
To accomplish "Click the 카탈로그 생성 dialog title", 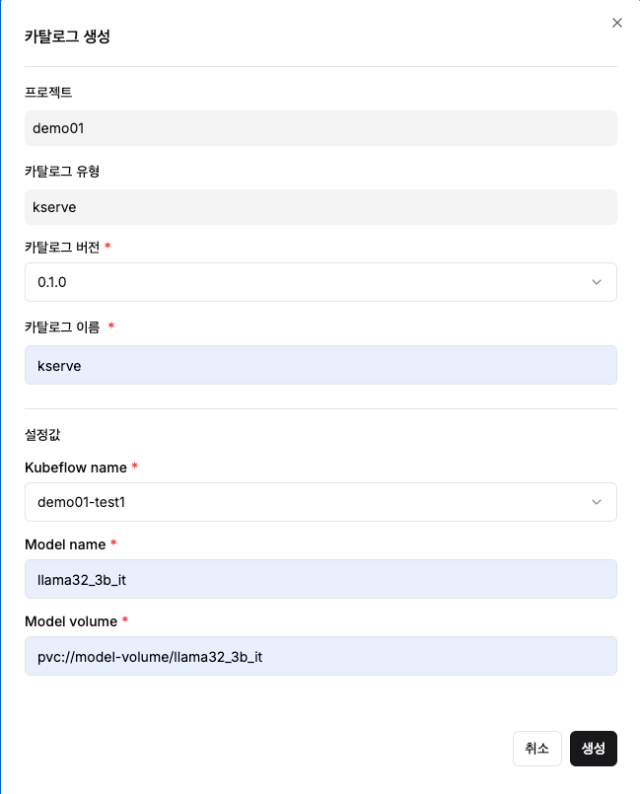I will tap(67, 36).
